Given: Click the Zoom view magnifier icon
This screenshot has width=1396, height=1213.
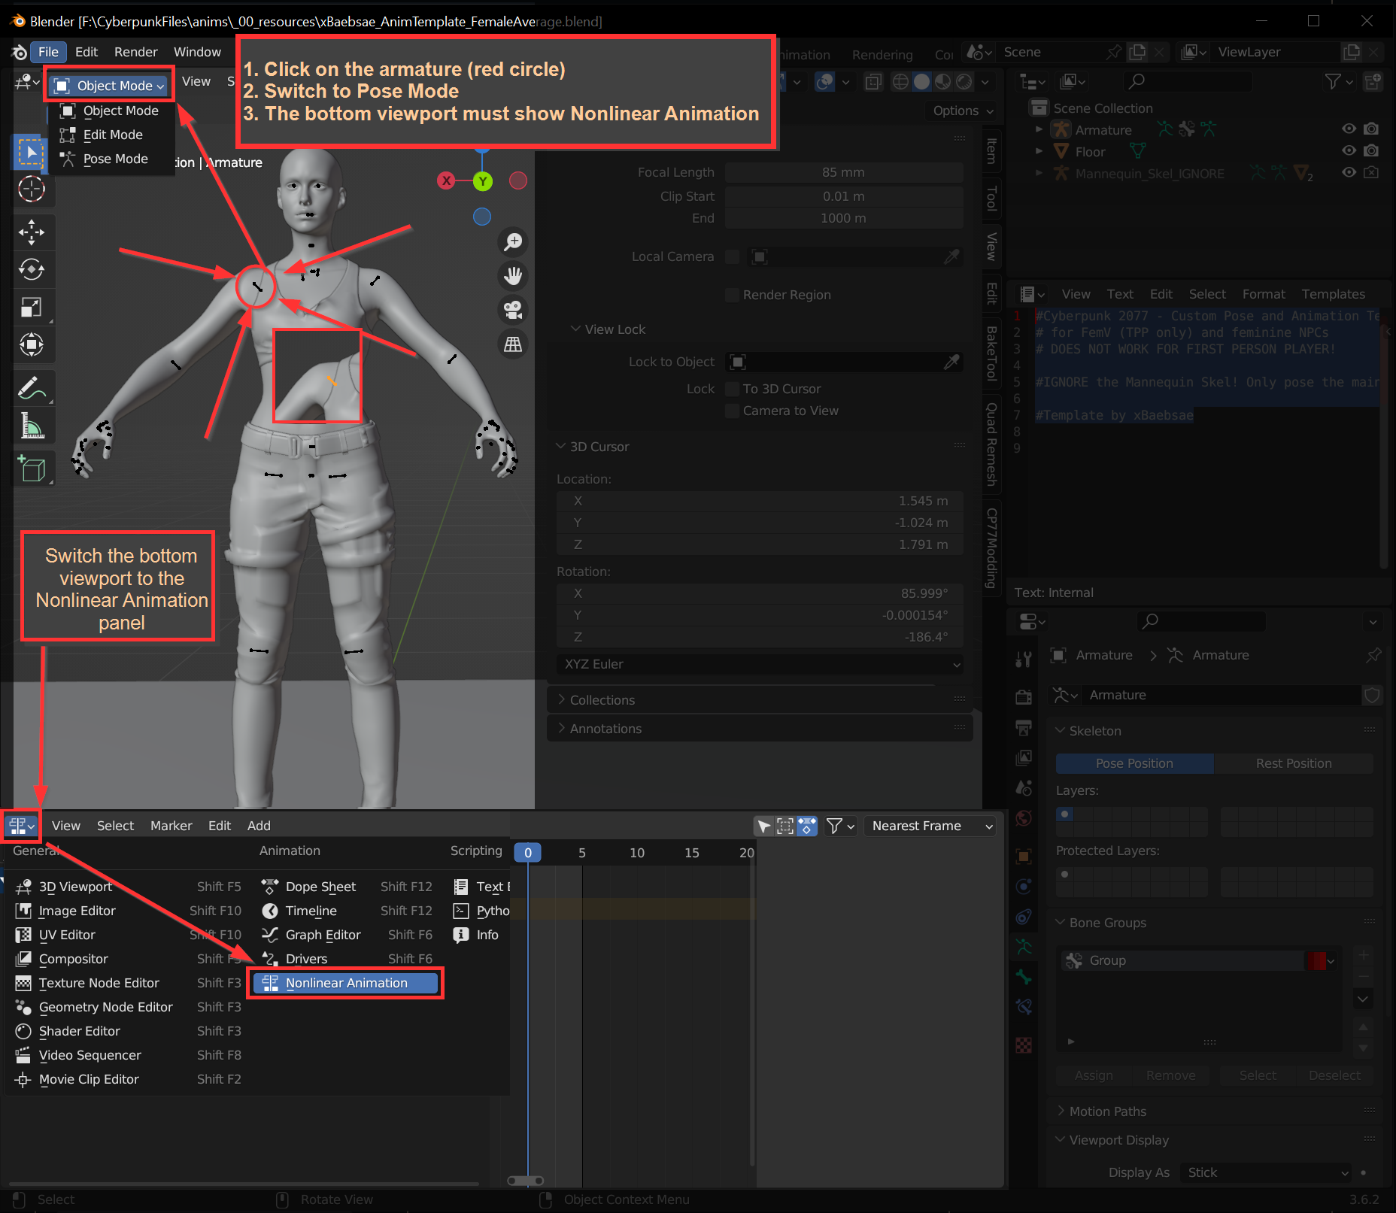Looking at the screenshot, I should coord(513,242).
